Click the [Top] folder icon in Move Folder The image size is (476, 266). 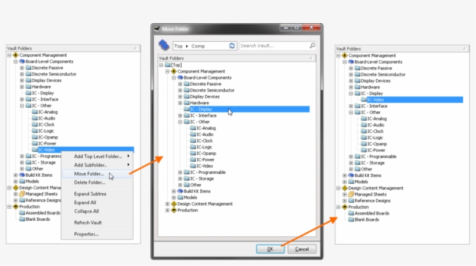(x=168, y=65)
